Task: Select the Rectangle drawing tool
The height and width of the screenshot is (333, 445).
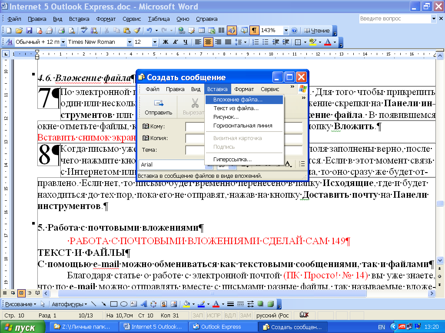Action: pyautogui.click(x=113, y=304)
